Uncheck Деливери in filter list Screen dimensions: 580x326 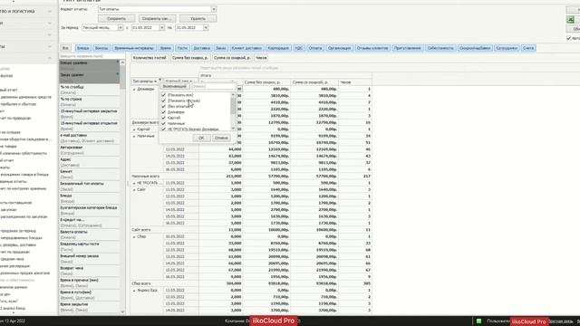(x=163, y=112)
